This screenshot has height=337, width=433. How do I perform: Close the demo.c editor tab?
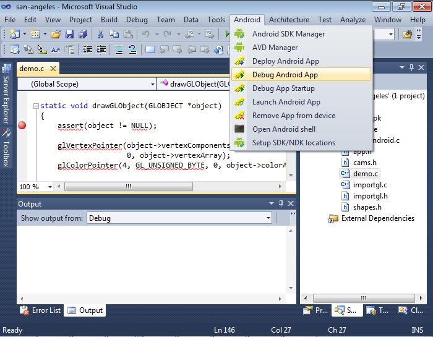tap(53, 69)
